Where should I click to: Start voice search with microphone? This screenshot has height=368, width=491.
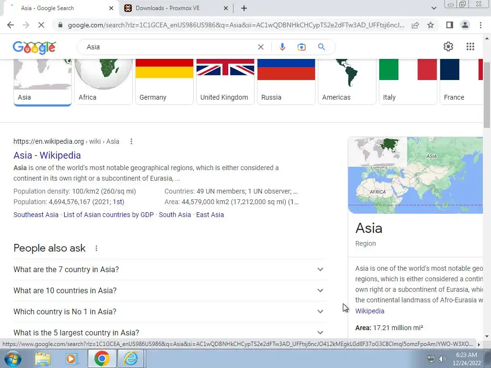click(282, 47)
